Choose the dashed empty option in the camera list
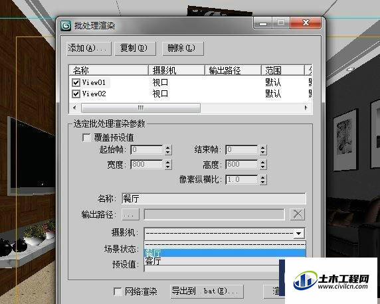380x304 pixels. [x=225, y=245]
